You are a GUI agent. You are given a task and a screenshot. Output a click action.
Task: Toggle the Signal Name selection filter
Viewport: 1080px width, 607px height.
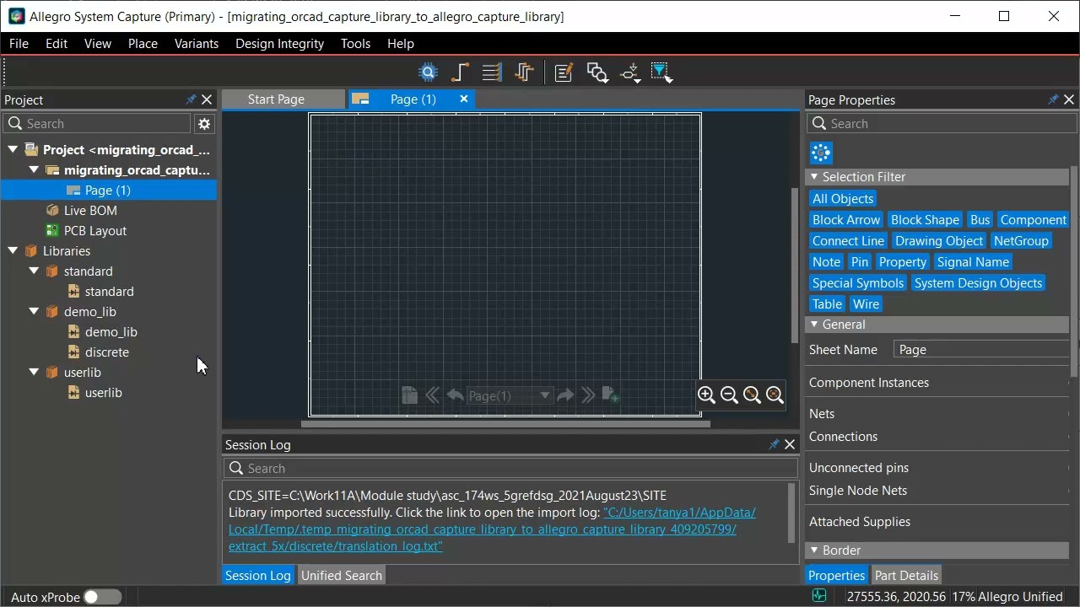click(x=973, y=262)
